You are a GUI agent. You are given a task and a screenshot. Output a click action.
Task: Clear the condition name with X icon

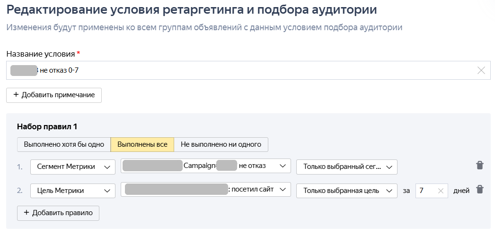coord(481,70)
